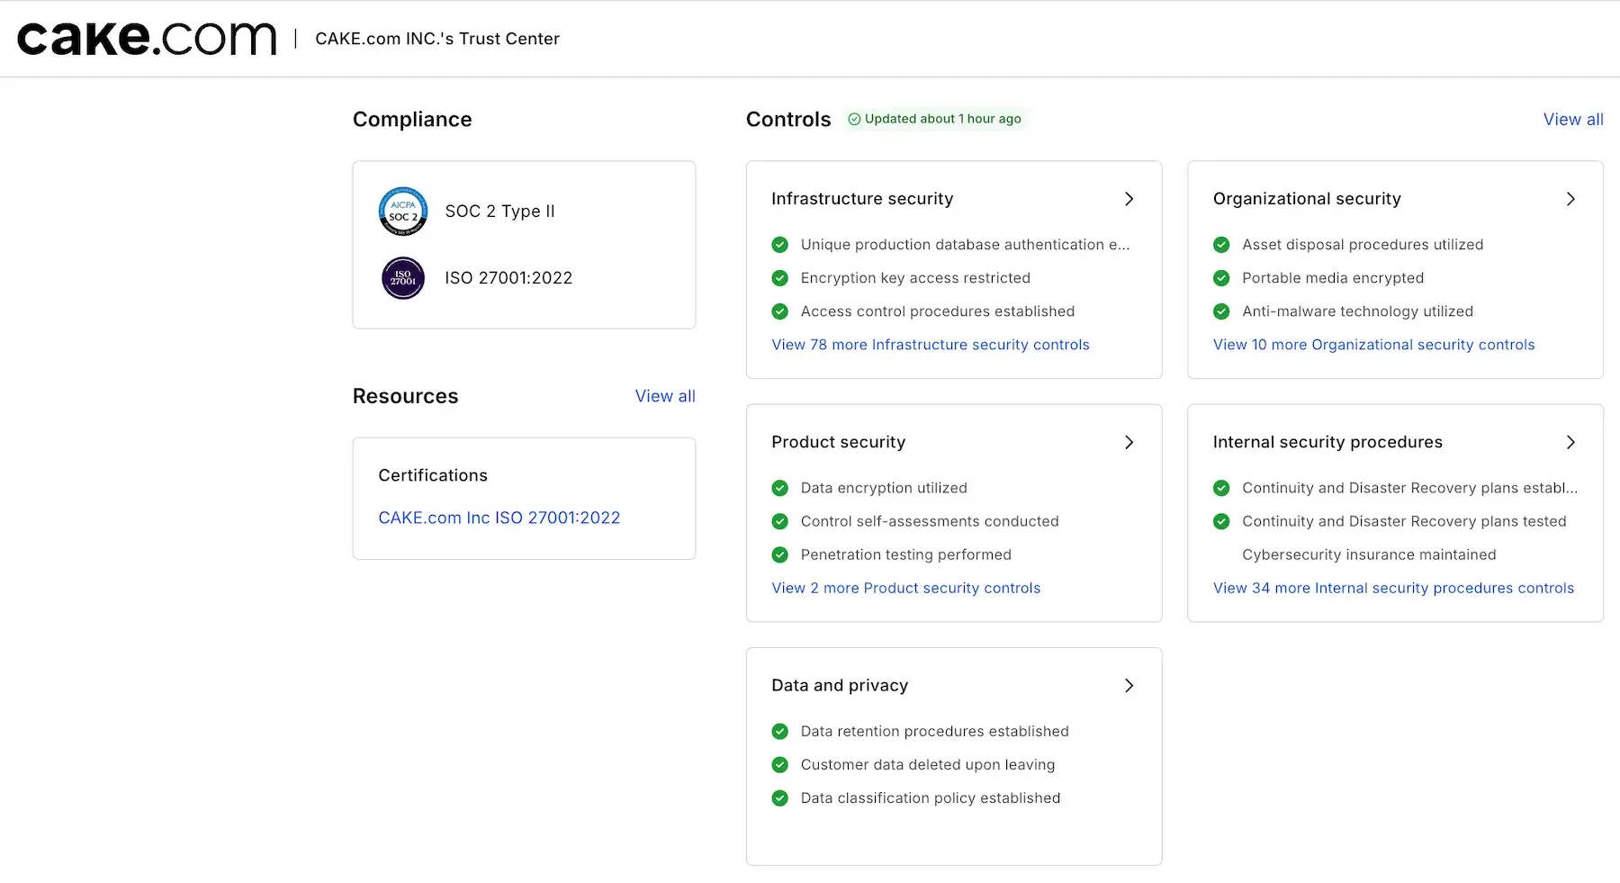Open View all link for Controls

[x=1573, y=120]
